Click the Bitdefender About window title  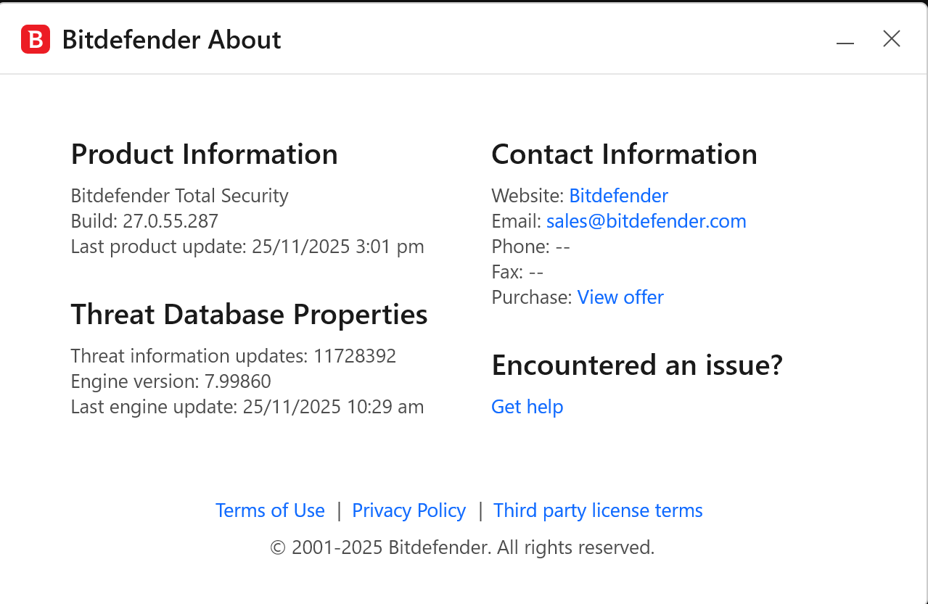pyautogui.click(x=171, y=40)
